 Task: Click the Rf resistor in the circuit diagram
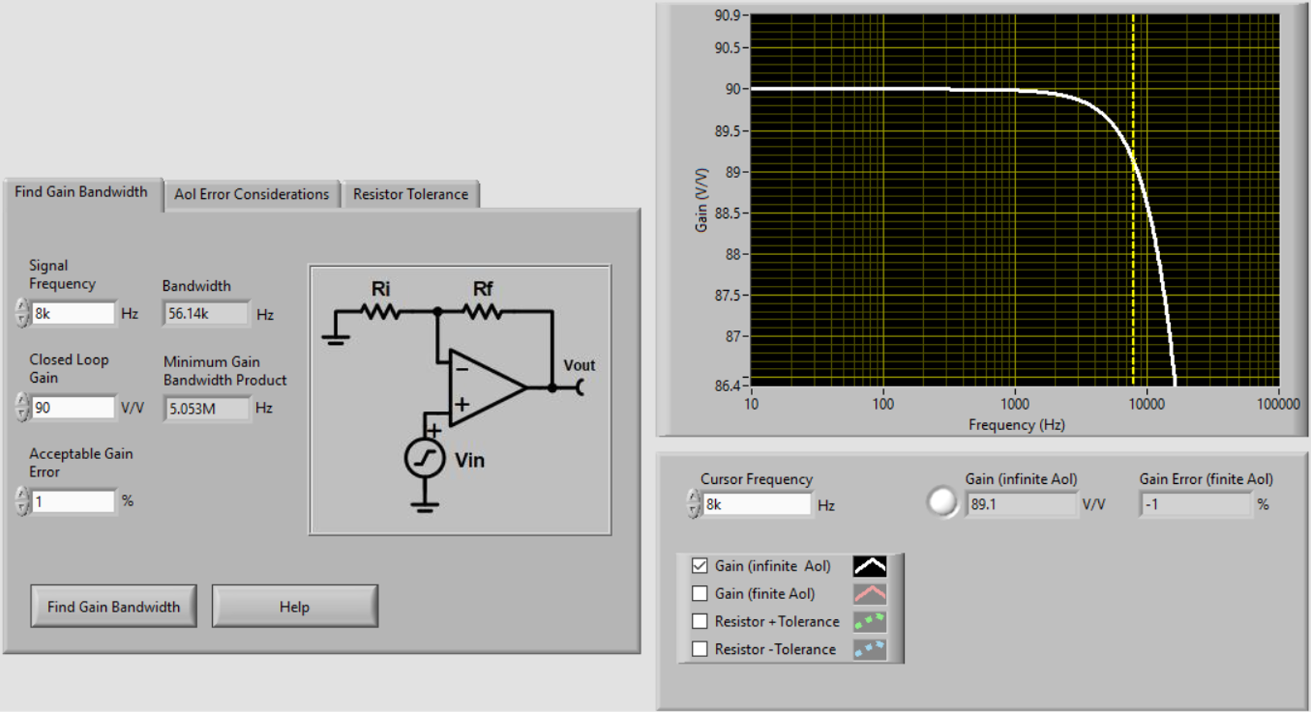483,312
